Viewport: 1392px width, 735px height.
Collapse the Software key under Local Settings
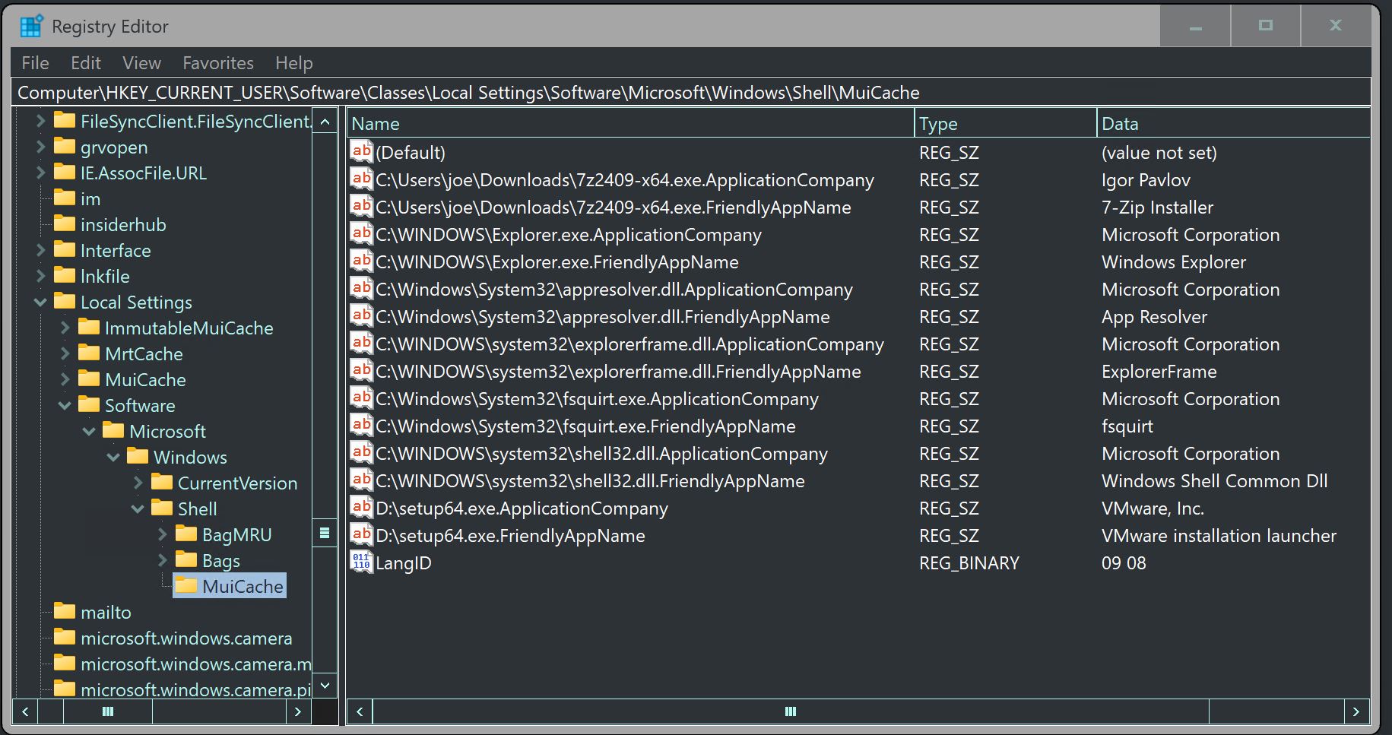(x=65, y=405)
